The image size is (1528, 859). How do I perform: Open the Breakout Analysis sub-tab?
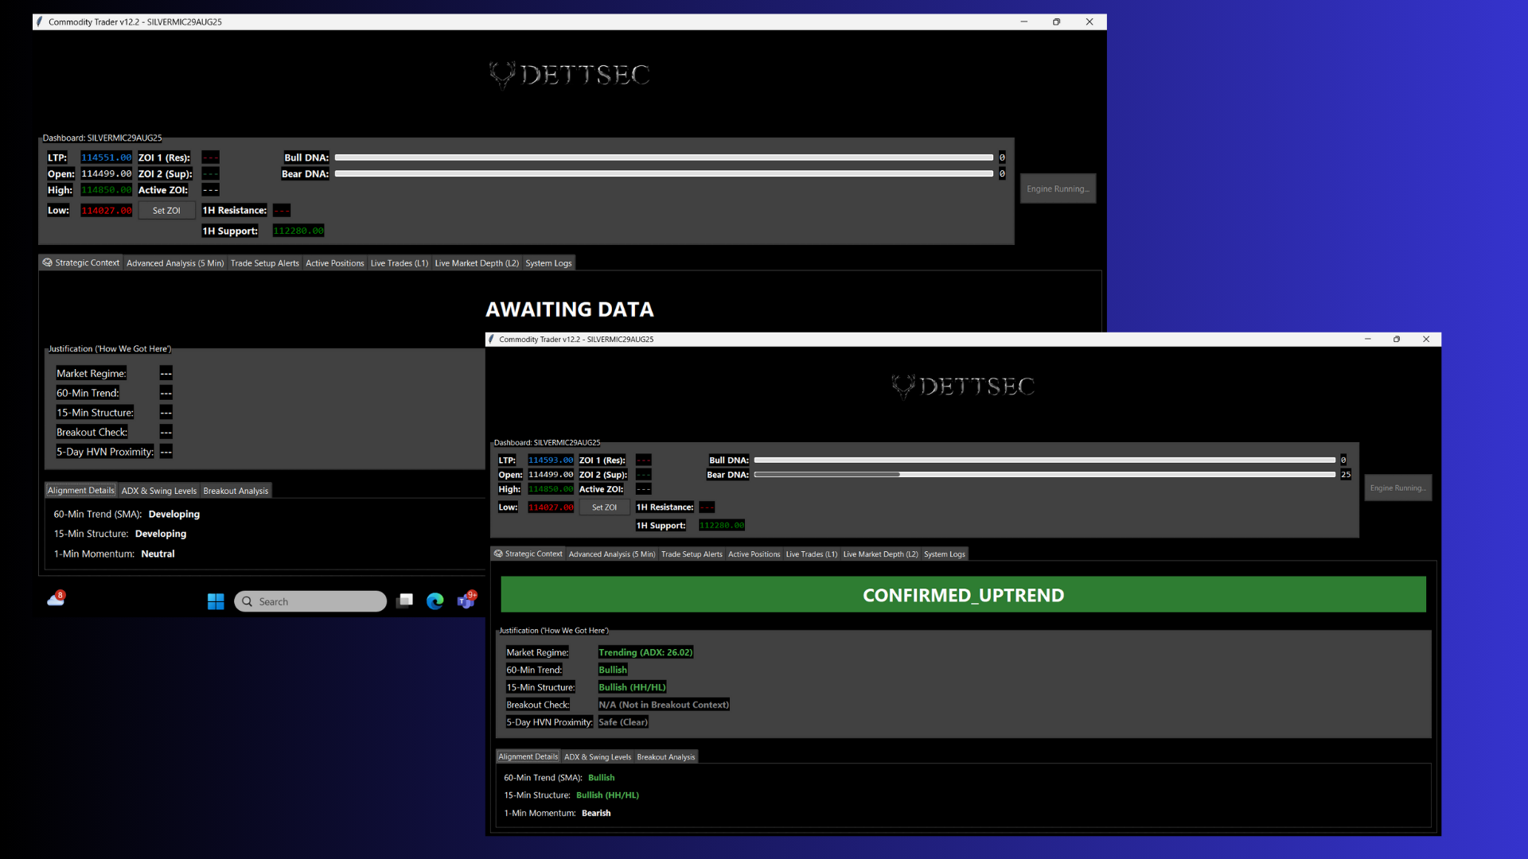point(666,756)
